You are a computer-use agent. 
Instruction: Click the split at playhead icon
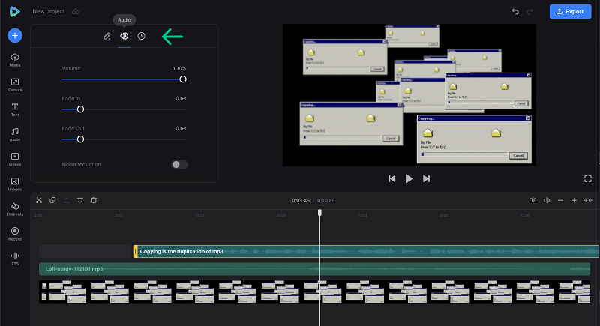[x=547, y=200]
